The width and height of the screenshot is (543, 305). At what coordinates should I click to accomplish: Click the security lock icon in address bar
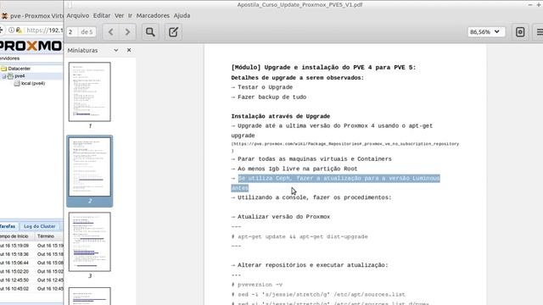19,30
